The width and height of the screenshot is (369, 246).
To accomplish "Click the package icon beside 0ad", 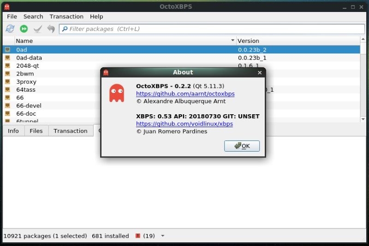I will (x=7, y=50).
